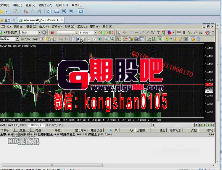This screenshot has width=222, height=170.
Task: Select the T text label tool
Action: [x=158, y=33]
